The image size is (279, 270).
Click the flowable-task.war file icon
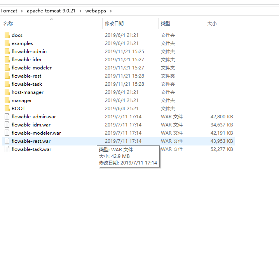pos(7,149)
